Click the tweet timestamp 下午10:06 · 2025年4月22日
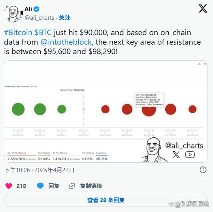 [x=39, y=170]
